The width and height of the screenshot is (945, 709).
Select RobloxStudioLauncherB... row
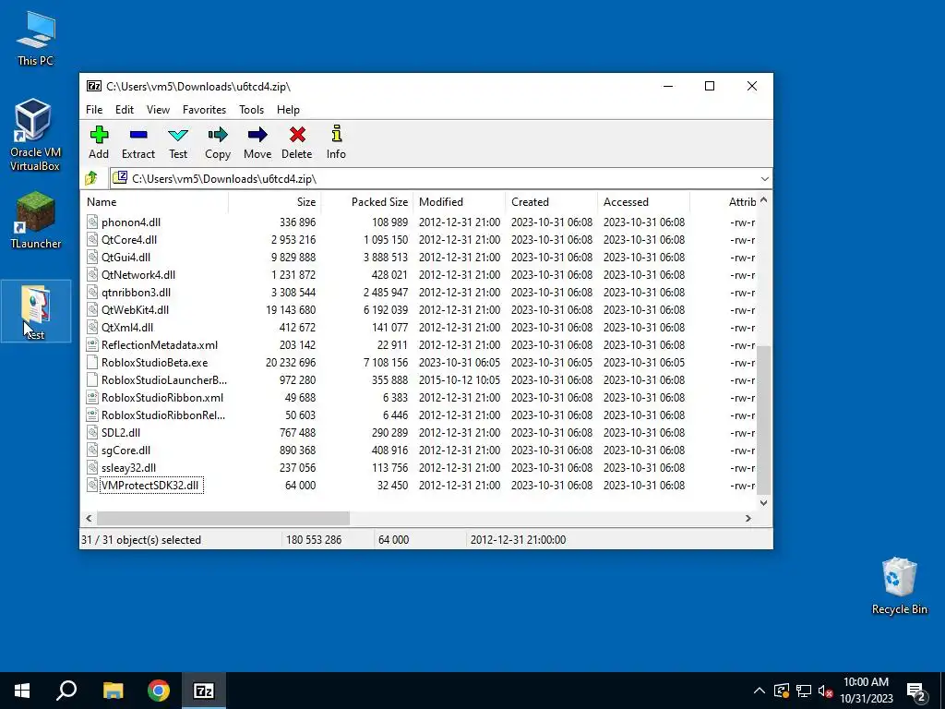click(418, 379)
